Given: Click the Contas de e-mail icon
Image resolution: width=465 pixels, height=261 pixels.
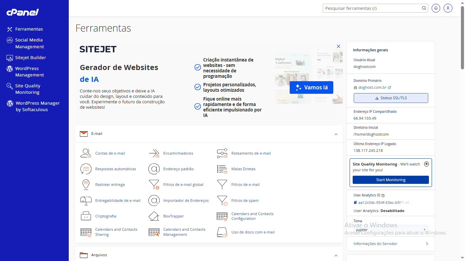Looking at the screenshot, I should click(85, 153).
